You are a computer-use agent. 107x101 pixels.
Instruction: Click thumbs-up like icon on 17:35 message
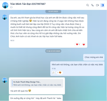54,72
